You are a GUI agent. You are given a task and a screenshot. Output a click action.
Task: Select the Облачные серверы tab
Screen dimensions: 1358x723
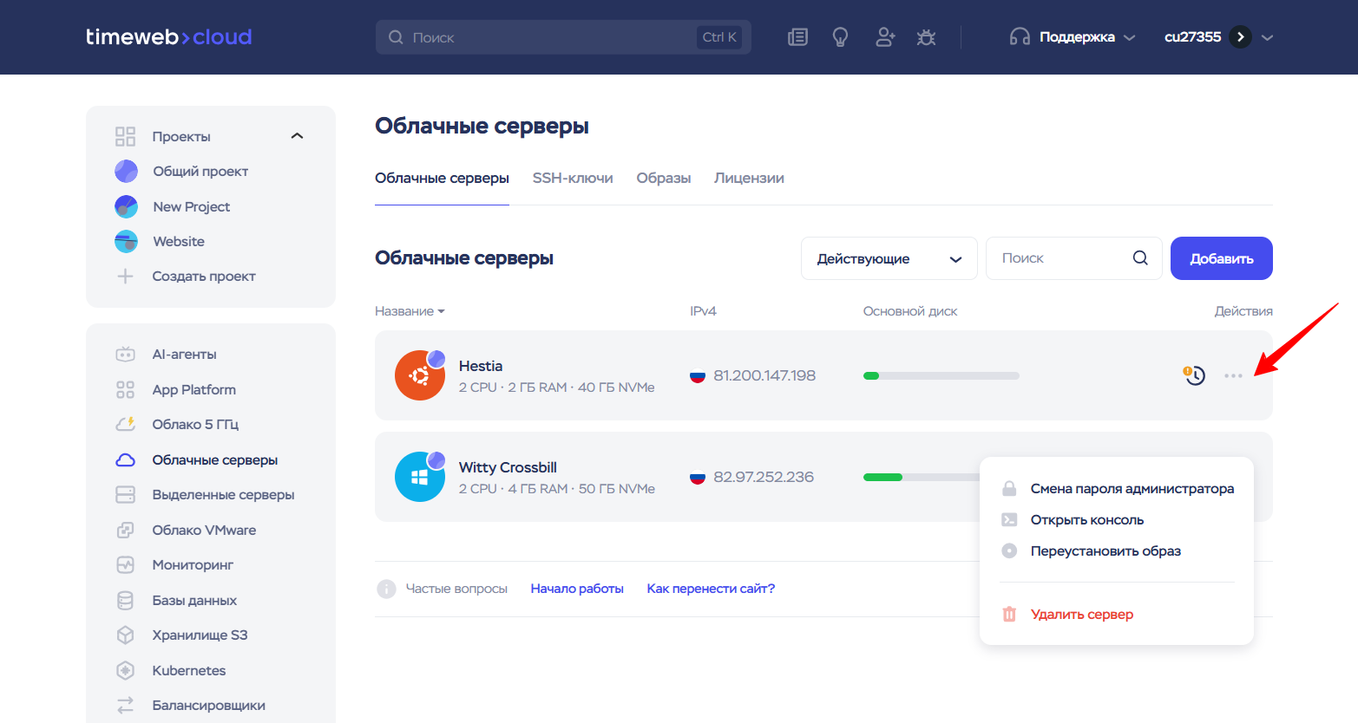coord(442,178)
